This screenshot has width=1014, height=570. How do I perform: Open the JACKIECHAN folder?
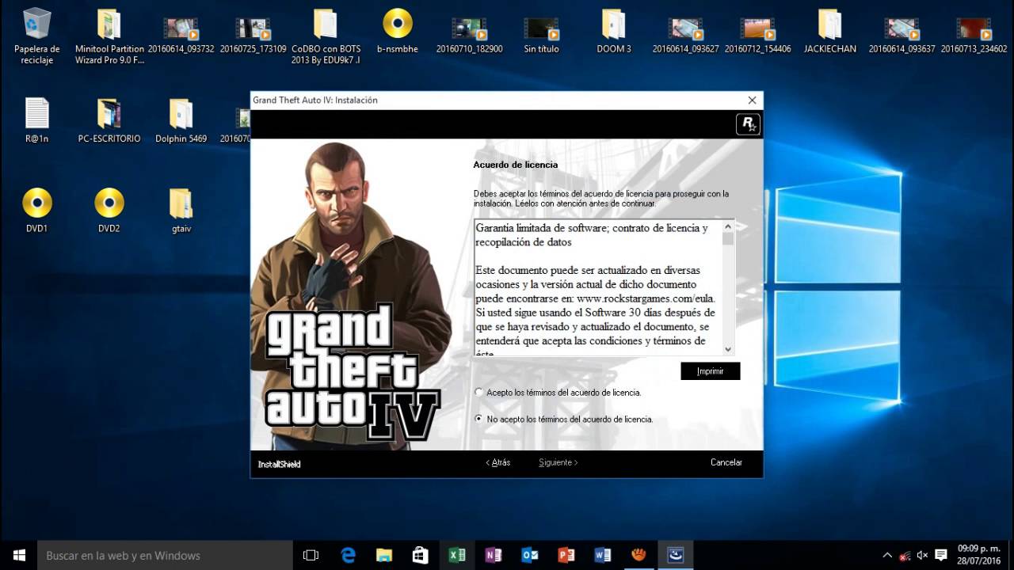pos(830,32)
